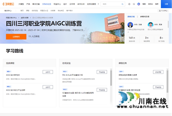Click 开始实验 for PAI ArtLab平台基础介绍
The image size is (172, 116).
pyautogui.click(x=102, y=72)
